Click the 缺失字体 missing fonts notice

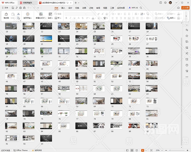37,150
